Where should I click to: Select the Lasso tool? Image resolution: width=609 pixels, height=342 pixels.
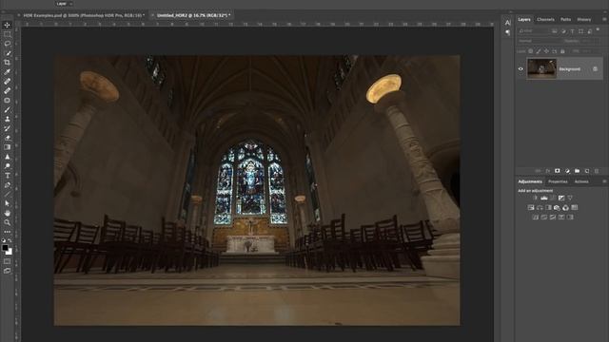(x=7, y=44)
